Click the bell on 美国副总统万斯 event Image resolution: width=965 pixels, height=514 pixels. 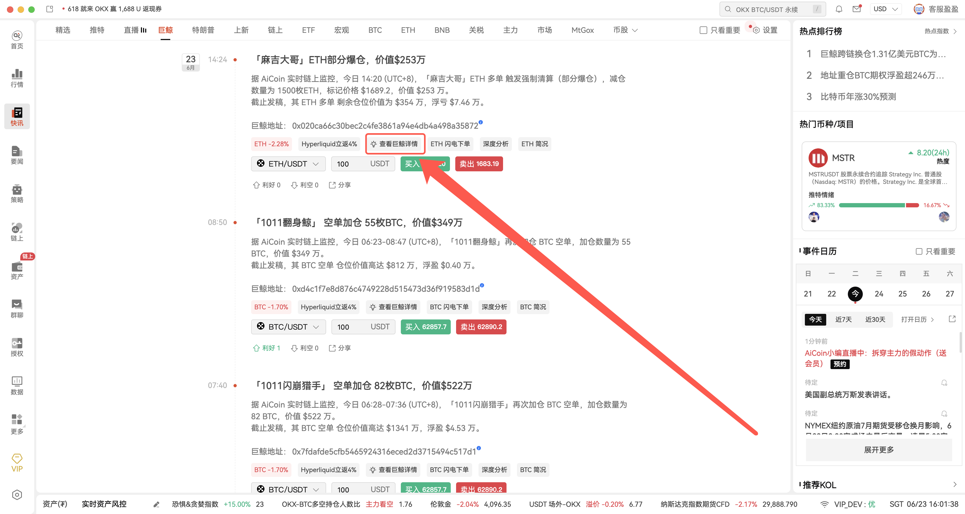[944, 382]
